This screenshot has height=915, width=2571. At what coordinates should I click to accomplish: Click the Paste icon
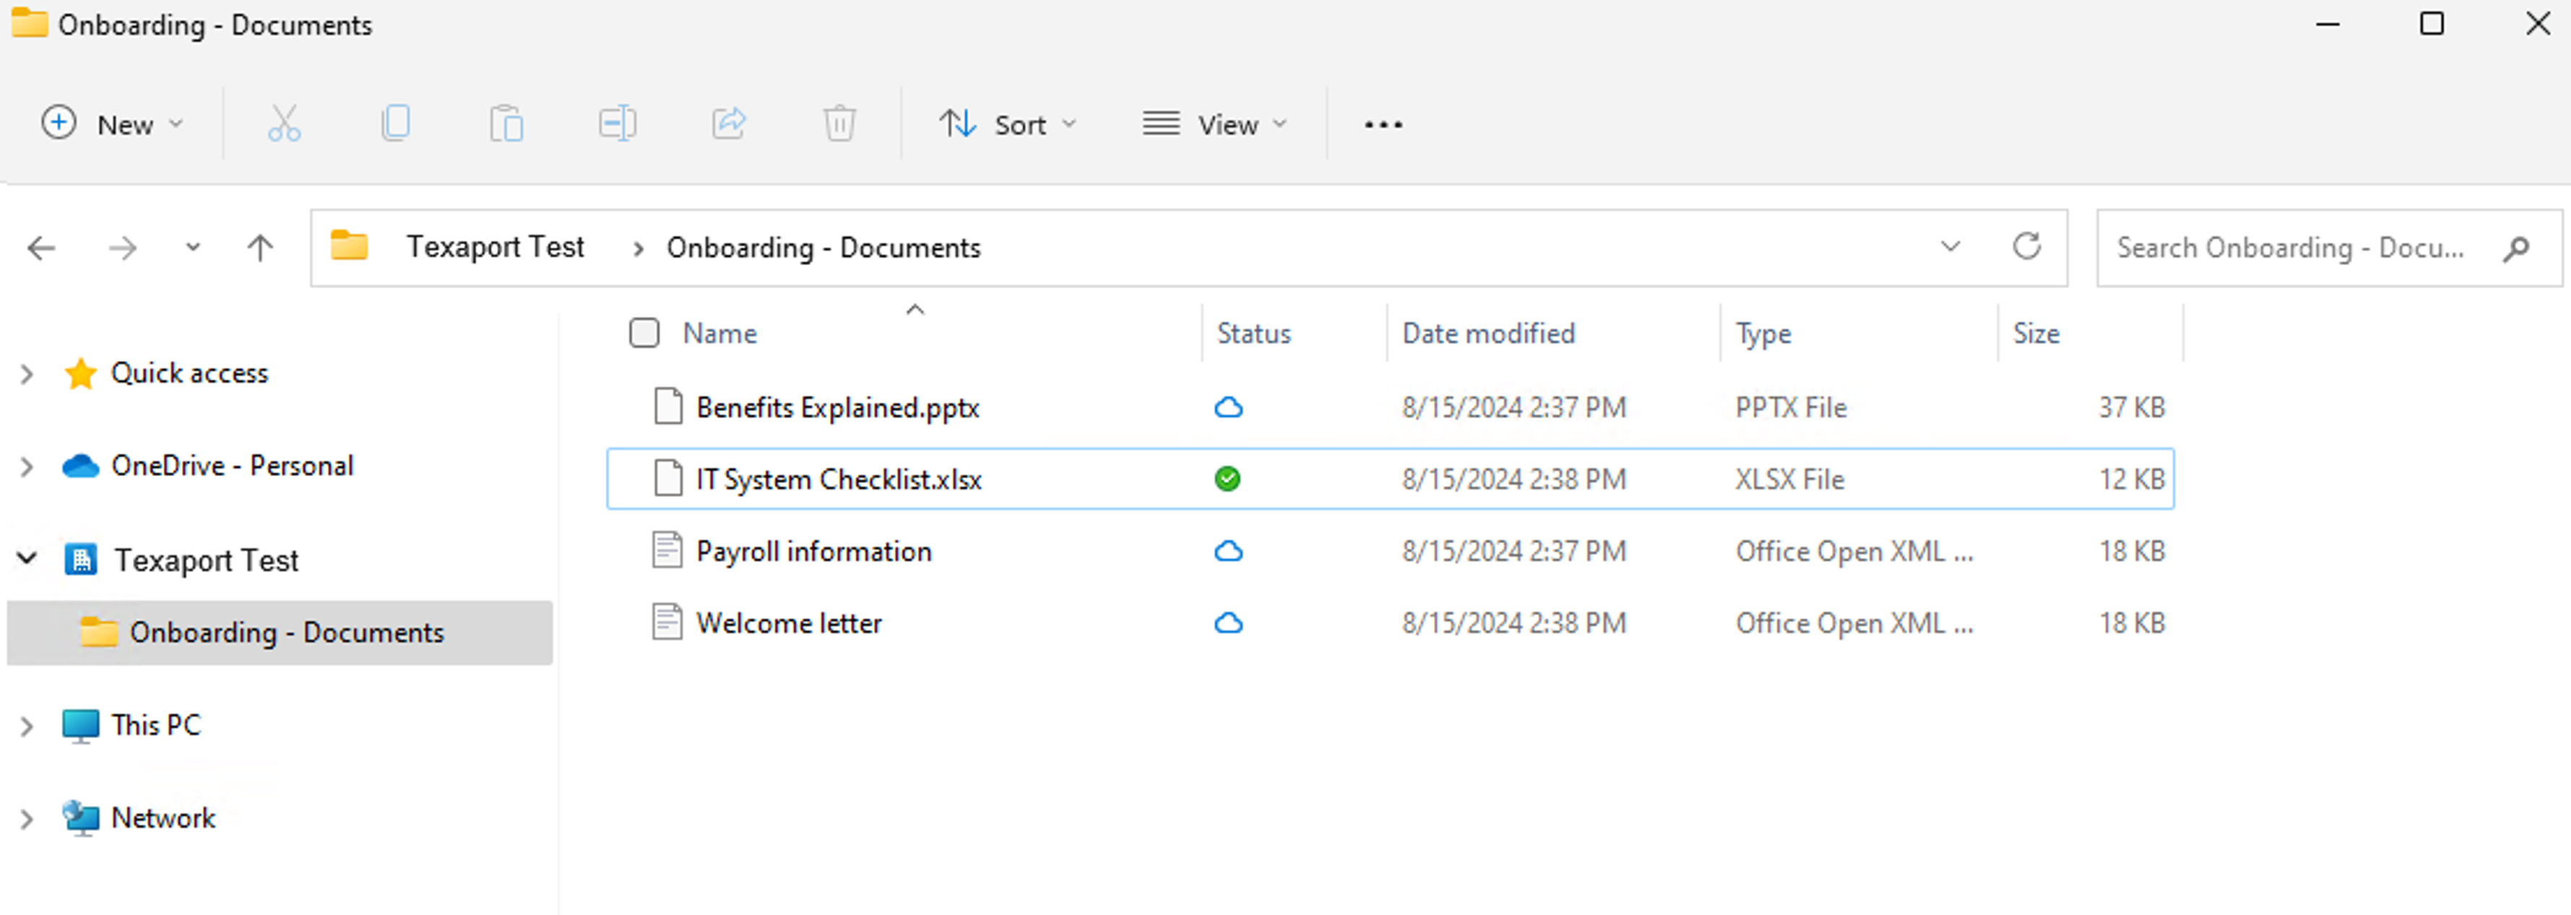pyautogui.click(x=507, y=123)
